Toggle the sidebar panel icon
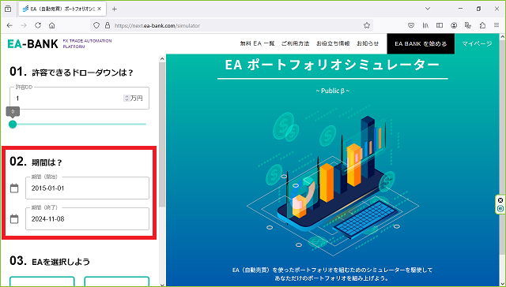Image resolution: width=506 pixels, height=287 pixels. point(440,25)
